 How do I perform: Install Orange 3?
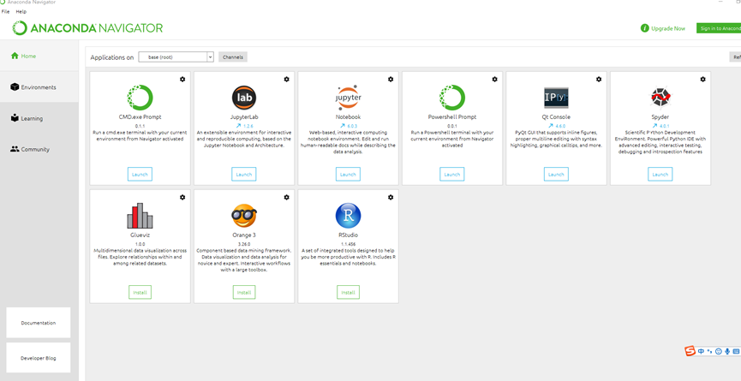244,292
